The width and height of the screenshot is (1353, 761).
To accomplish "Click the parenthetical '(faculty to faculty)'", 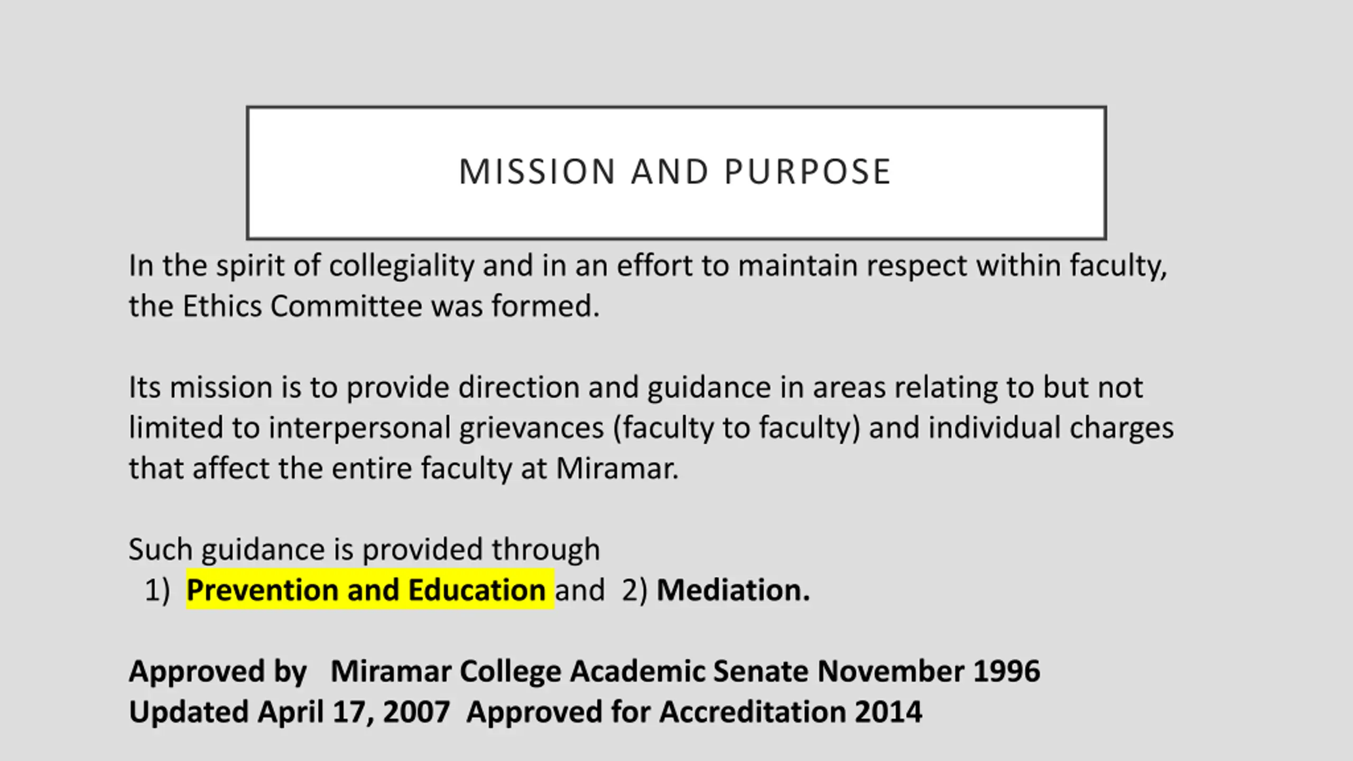I will (x=737, y=428).
